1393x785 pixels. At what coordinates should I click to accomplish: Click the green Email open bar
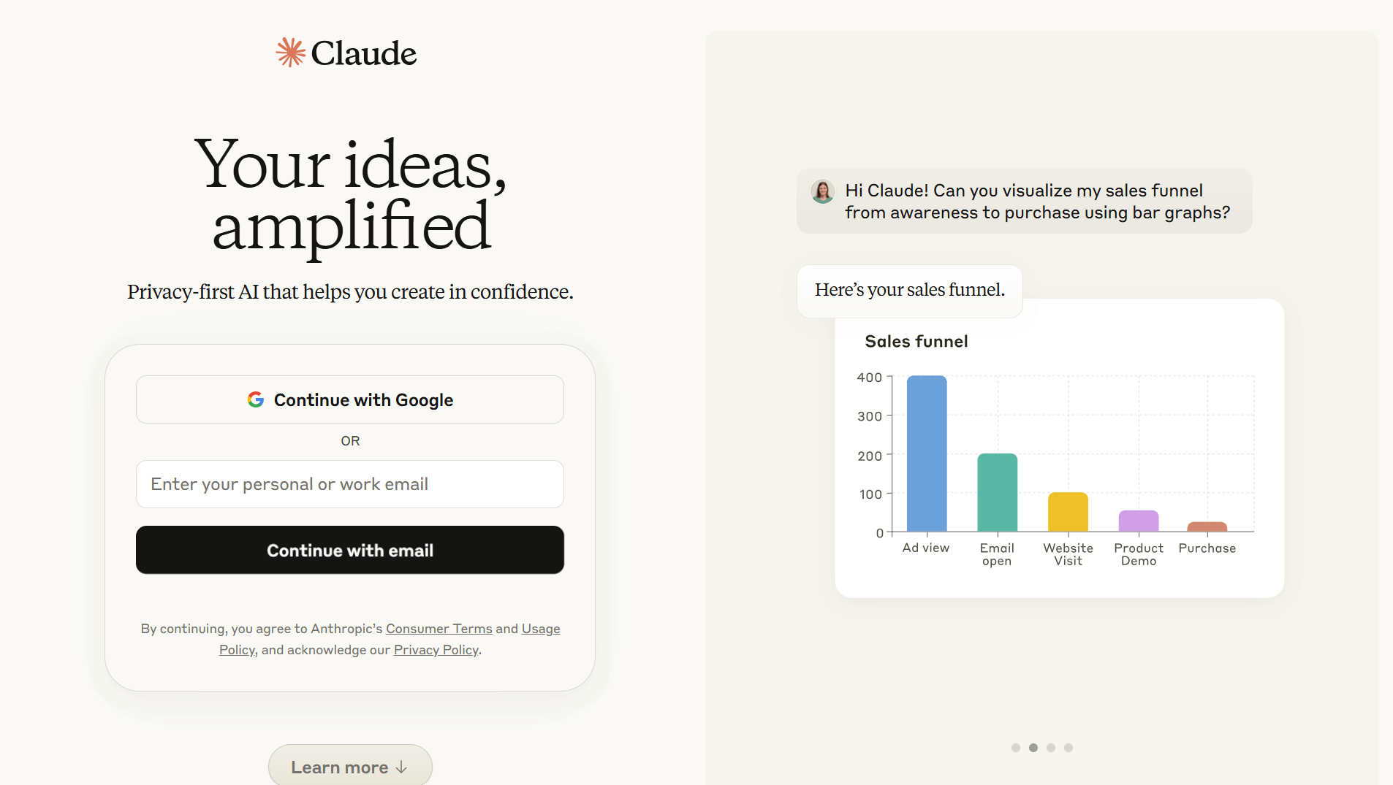click(998, 492)
